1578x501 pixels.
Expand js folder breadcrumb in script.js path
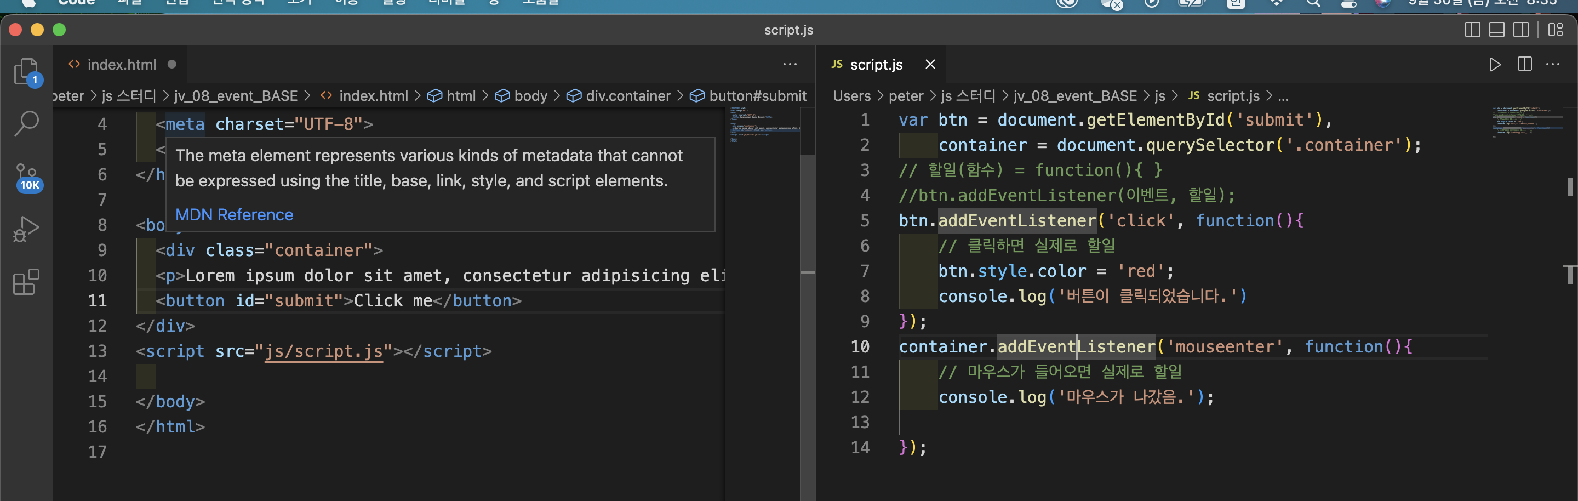point(1159,96)
